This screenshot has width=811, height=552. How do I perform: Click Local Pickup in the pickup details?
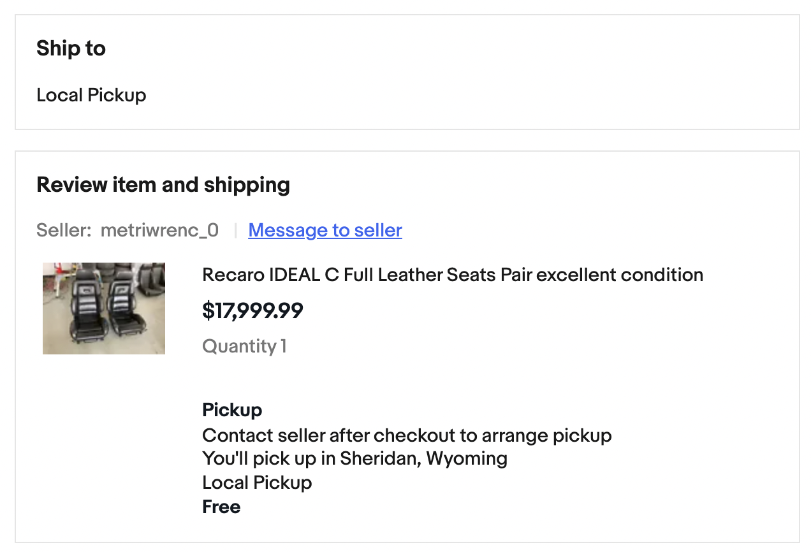257,483
